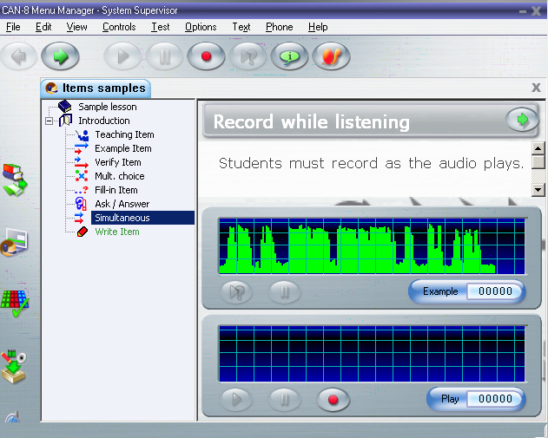Select the Verify Item row
The width and height of the screenshot is (548, 438).
tap(118, 162)
